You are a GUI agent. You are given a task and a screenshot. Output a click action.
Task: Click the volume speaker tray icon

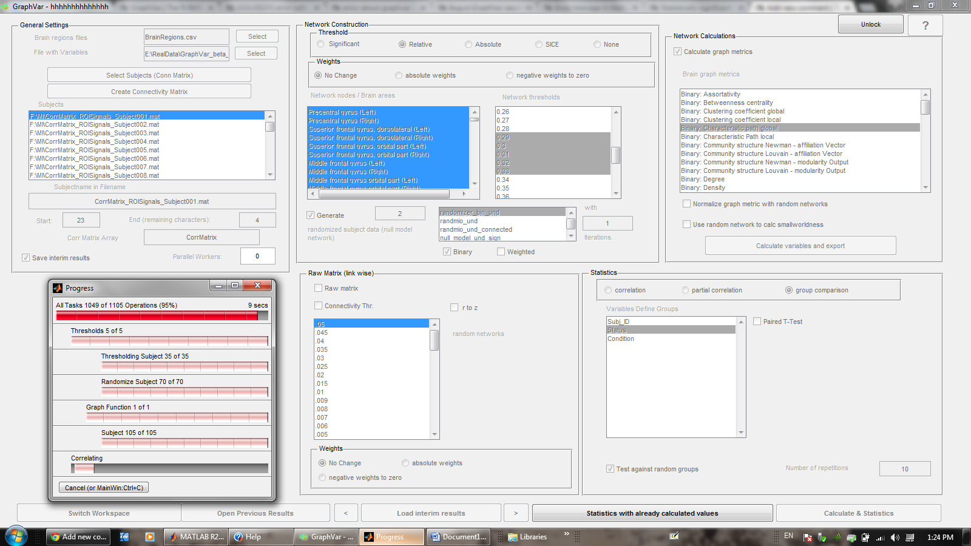(895, 538)
